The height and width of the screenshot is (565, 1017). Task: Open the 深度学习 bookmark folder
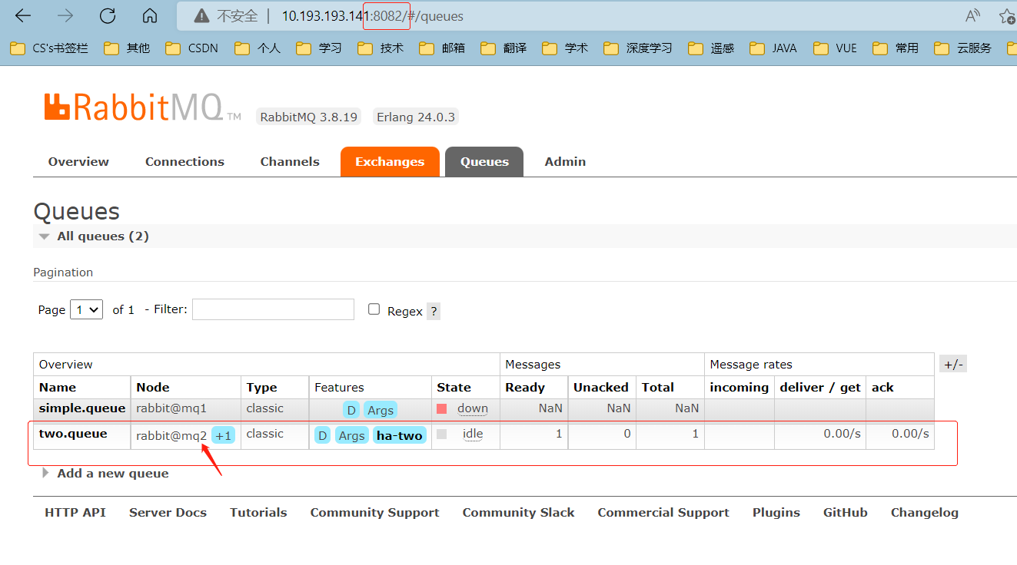638,48
